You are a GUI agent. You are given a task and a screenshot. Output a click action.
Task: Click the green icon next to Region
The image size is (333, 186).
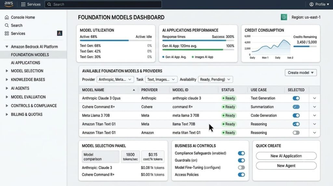click(x=284, y=17)
